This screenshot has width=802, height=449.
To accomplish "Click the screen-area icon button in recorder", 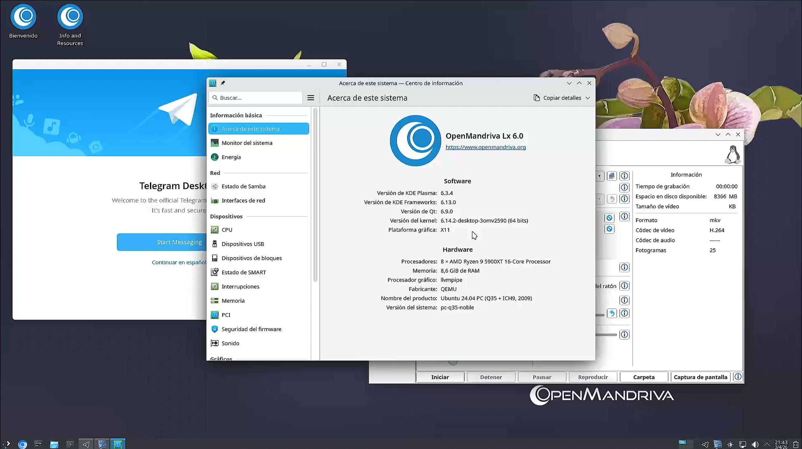I will click(612, 176).
